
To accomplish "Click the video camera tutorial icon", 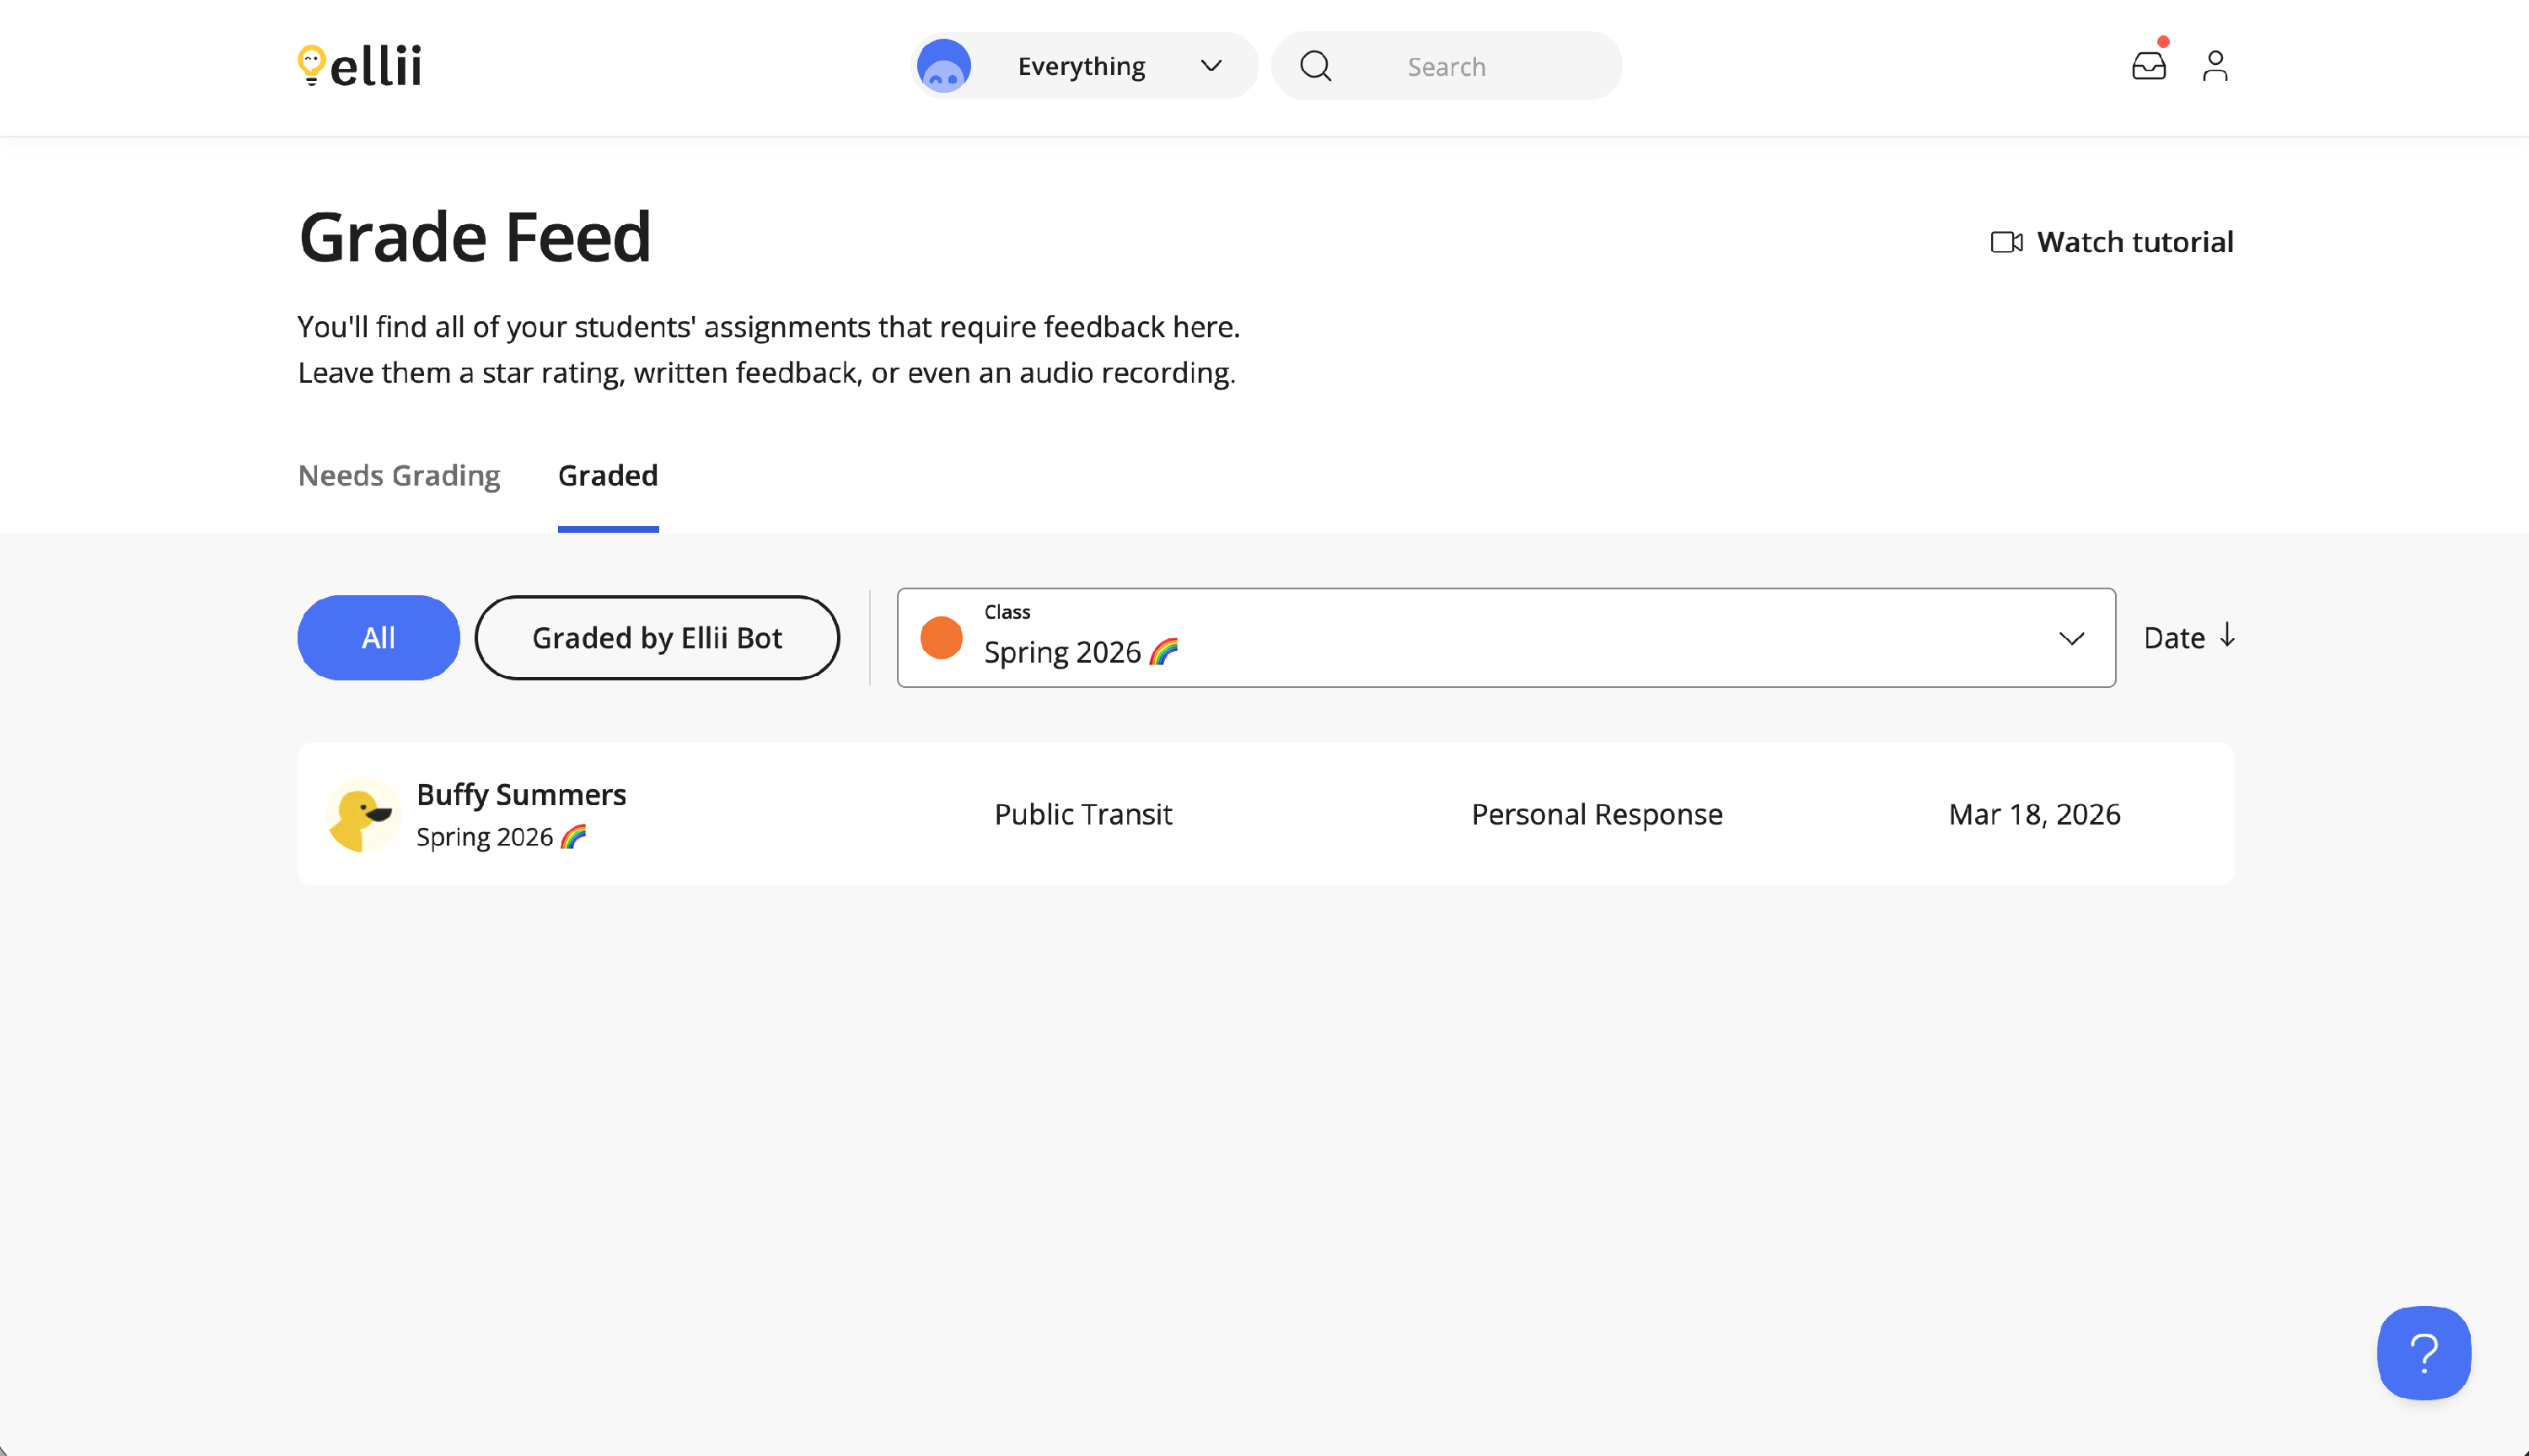I will point(2005,242).
